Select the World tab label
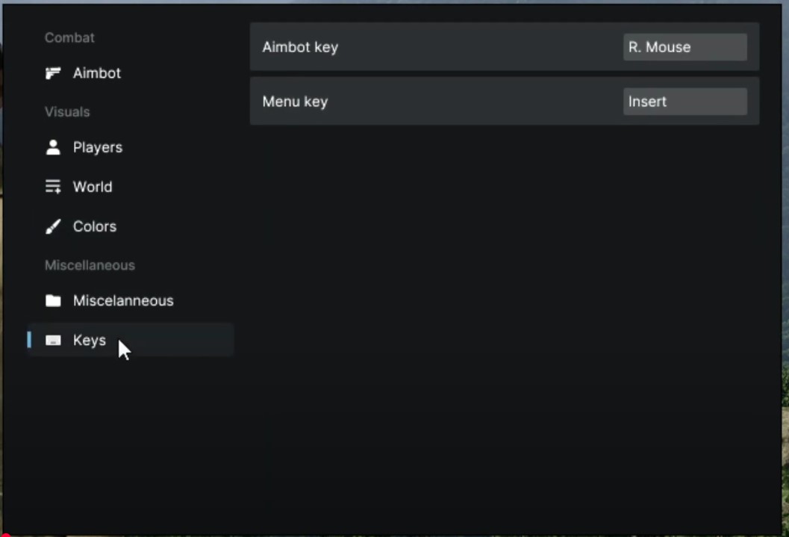 (x=93, y=187)
